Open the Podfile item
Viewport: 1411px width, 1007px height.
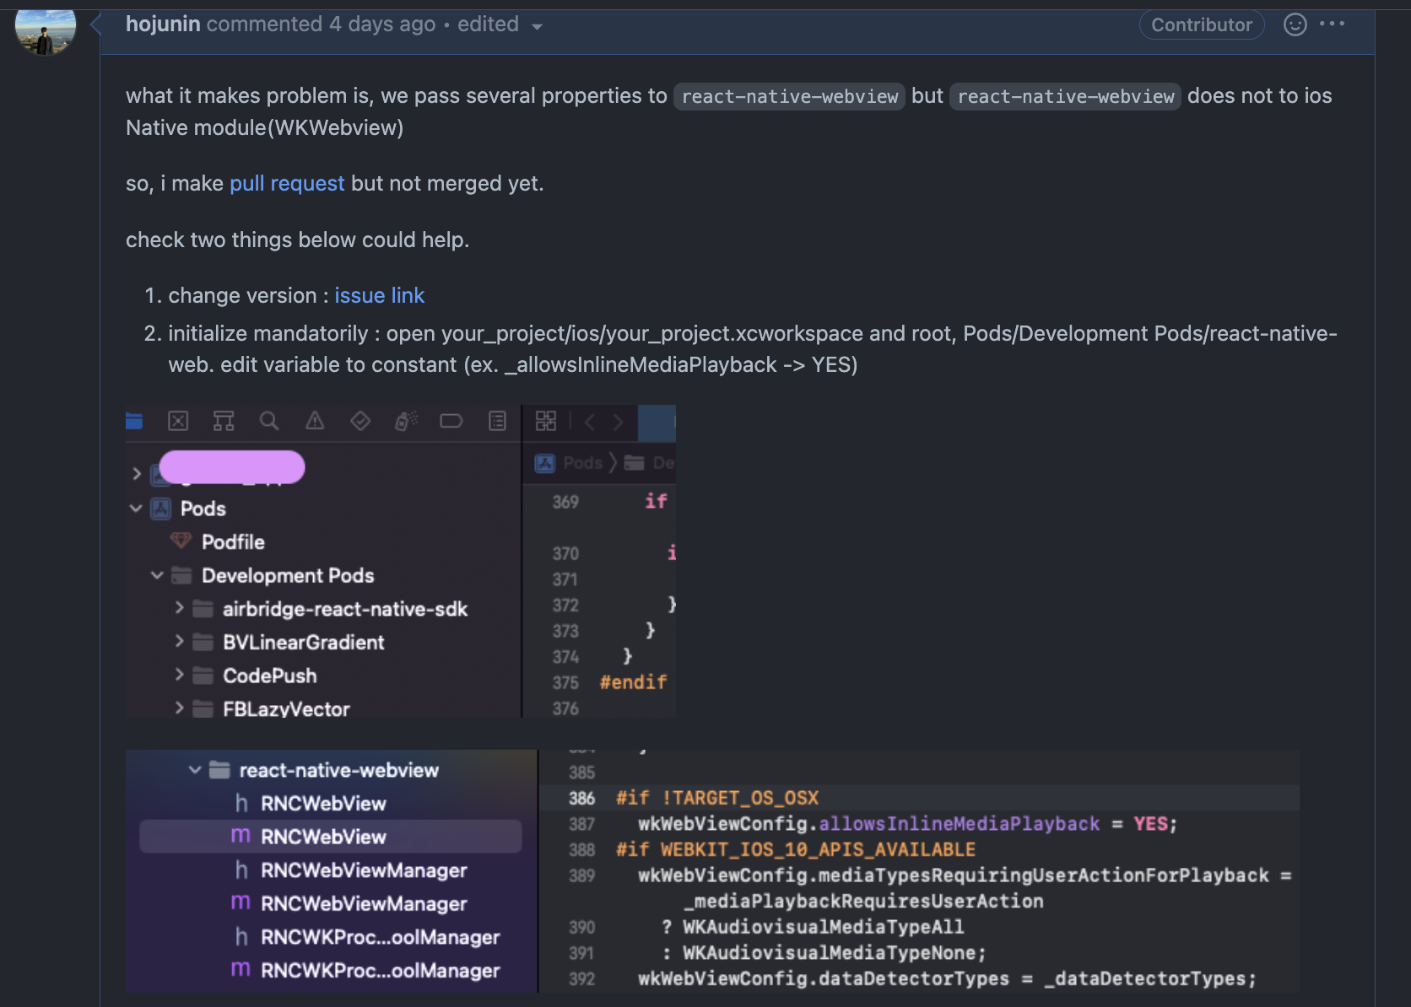(233, 542)
